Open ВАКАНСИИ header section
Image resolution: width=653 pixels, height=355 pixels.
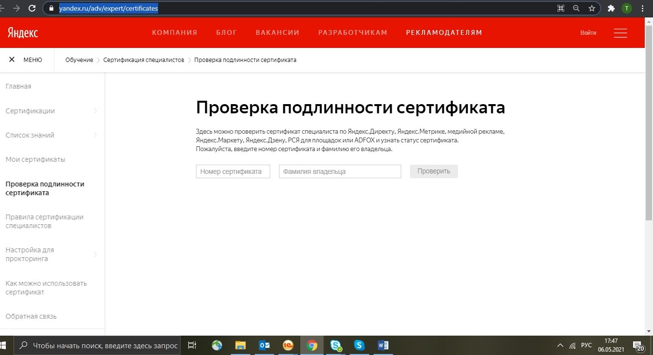(x=278, y=32)
